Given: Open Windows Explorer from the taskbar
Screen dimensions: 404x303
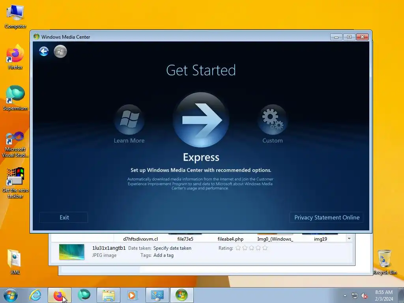Looking at the screenshot, I should click(108, 295).
